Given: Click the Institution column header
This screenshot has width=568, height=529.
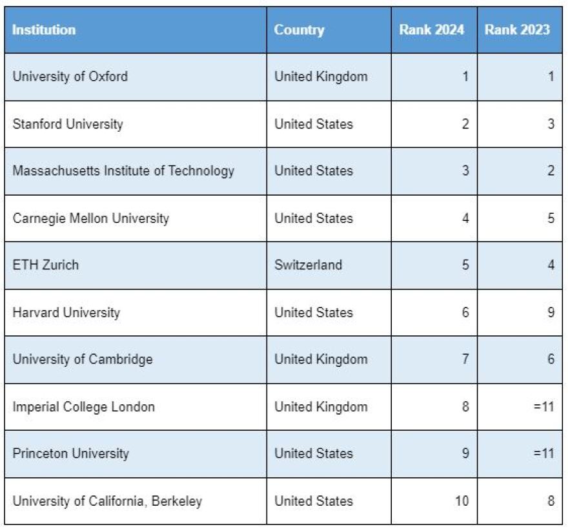Looking at the screenshot, I should 44,30.
